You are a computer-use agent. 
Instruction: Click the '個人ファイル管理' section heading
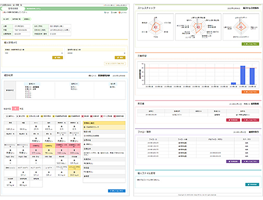tap(146, 173)
